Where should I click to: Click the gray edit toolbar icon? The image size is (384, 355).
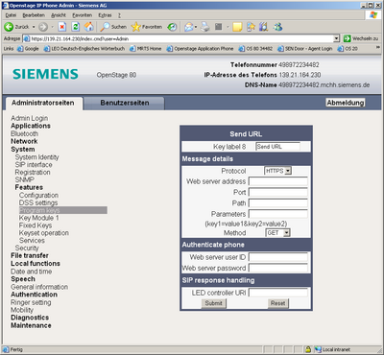point(219,27)
